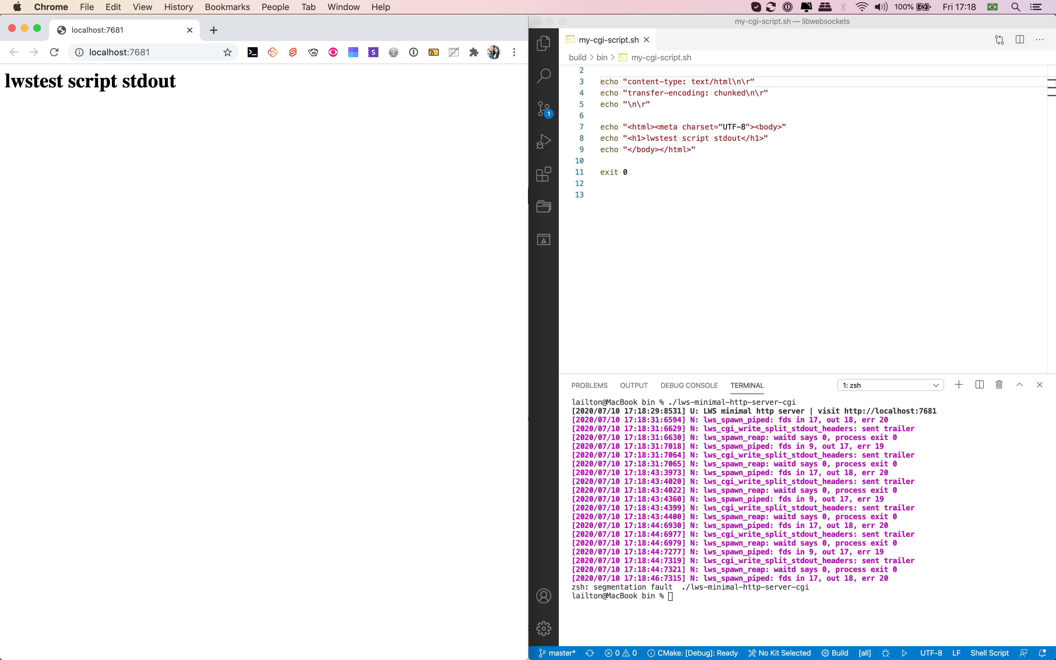The width and height of the screenshot is (1056, 660).
Task: Open the Run and Debug view
Action: tap(543, 141)
